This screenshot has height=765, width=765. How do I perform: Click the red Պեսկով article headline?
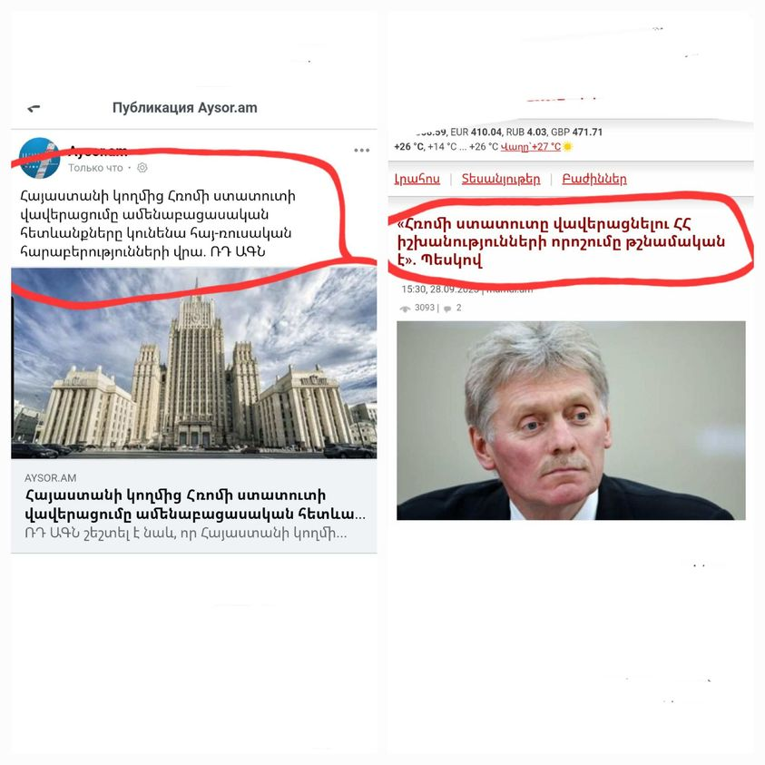(x=561, y=242)
